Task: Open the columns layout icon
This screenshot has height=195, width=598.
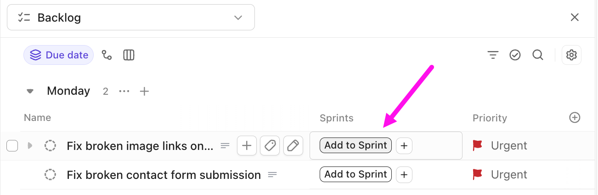Action: 129,55
